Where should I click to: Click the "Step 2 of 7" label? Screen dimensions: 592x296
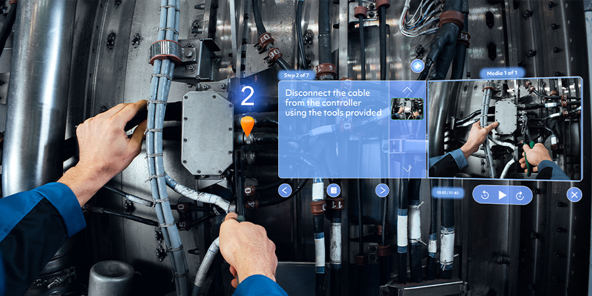[x=298, y=76]
